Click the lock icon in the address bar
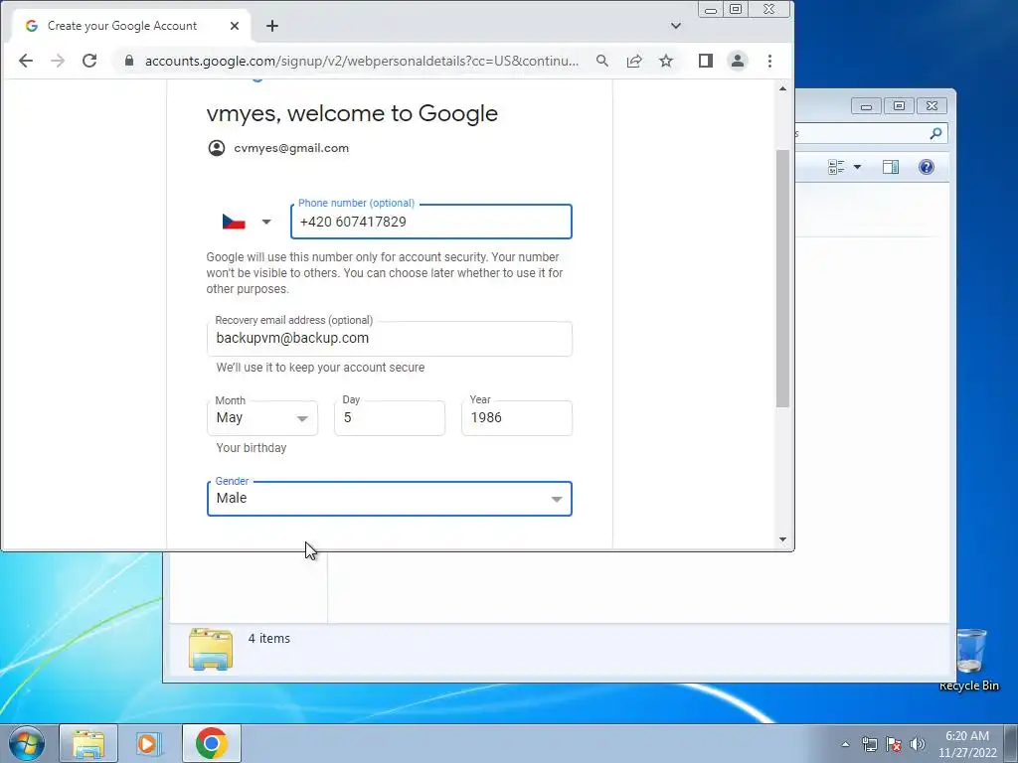Viewport: 1018px width, 763px height. [129, 61]
